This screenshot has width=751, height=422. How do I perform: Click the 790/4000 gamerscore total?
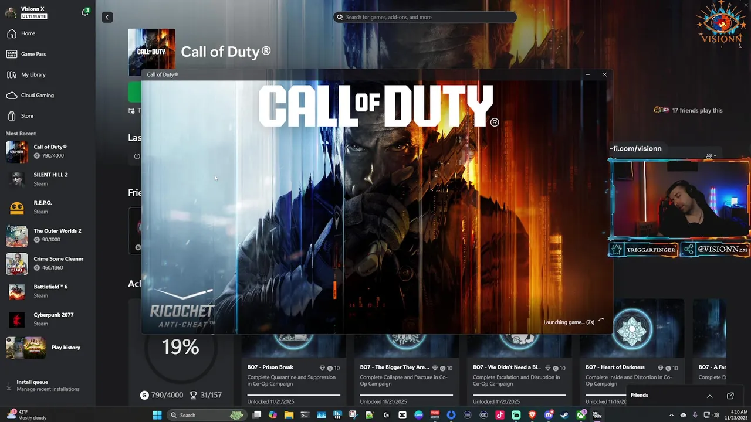(162, 395)
